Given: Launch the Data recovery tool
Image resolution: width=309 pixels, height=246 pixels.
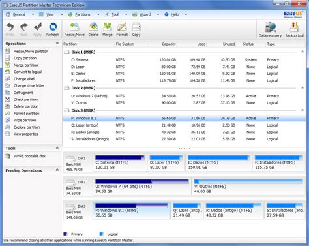Looking at the screenshot, I should pyautogui.click(x=270, y=29).
